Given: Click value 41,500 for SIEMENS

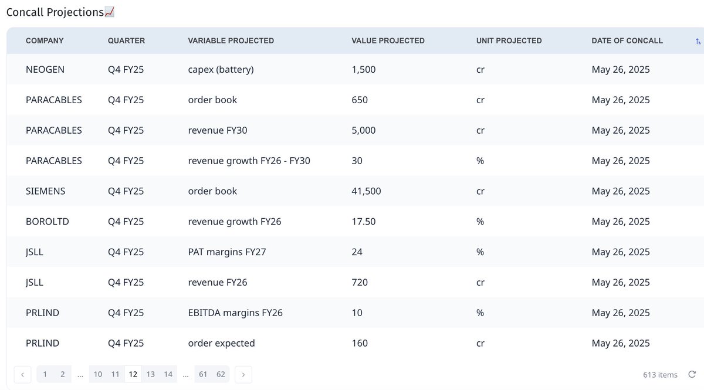Looking at the screenshot, I should tap(366, 191).
